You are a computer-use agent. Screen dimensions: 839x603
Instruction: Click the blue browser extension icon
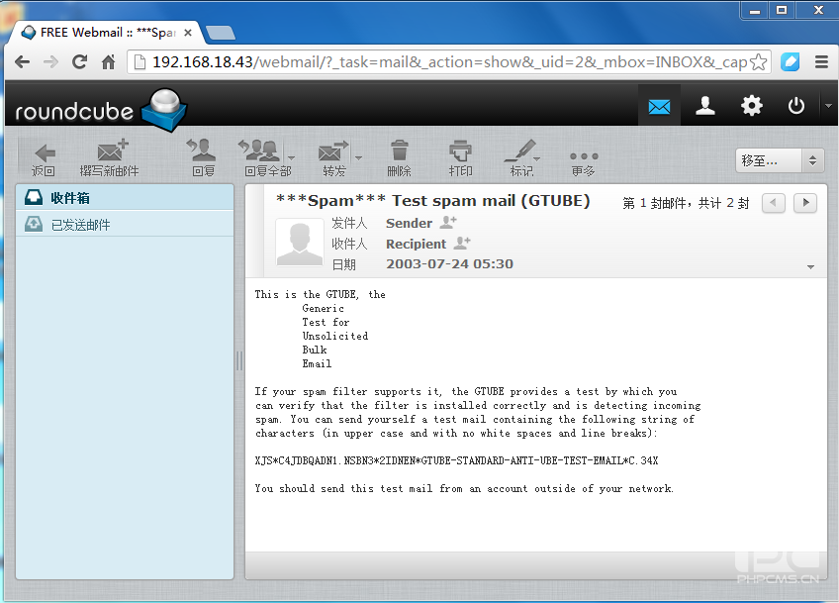coord(790,62)
